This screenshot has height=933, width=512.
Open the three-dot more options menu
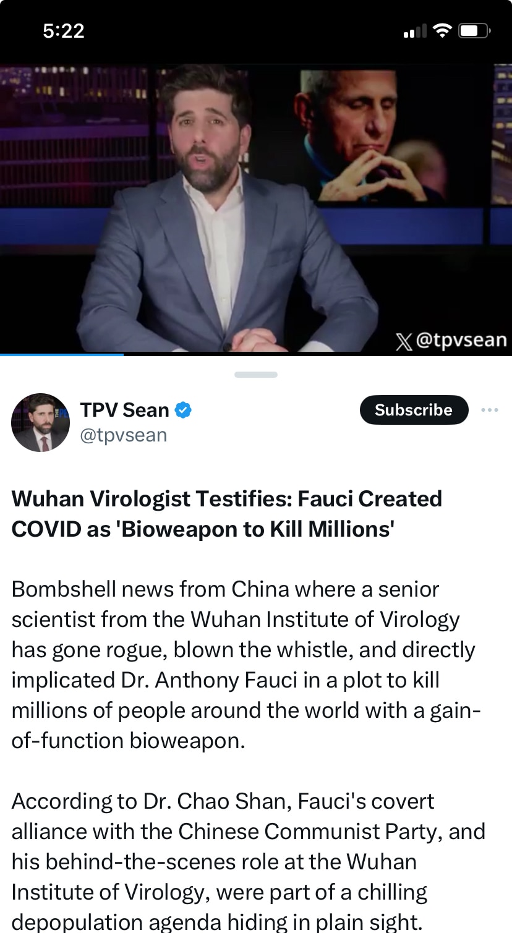tap(489, 410)
